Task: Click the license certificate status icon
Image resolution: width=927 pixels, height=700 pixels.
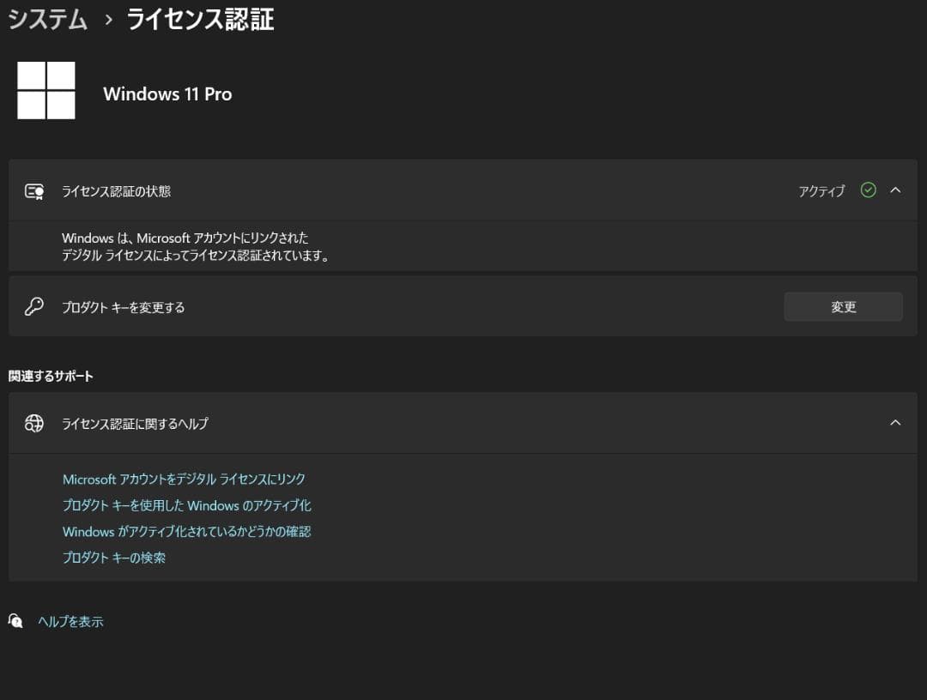Action: click(34, 191)
